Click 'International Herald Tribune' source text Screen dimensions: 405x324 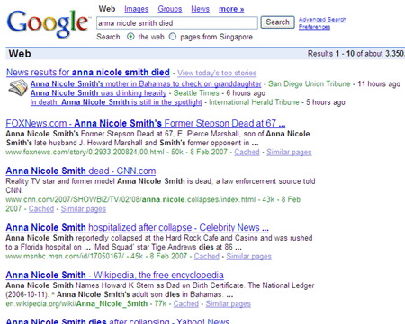tap(254, 102)
